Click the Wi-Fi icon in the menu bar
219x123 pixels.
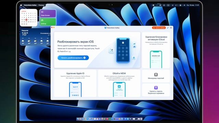pos(172,5)
